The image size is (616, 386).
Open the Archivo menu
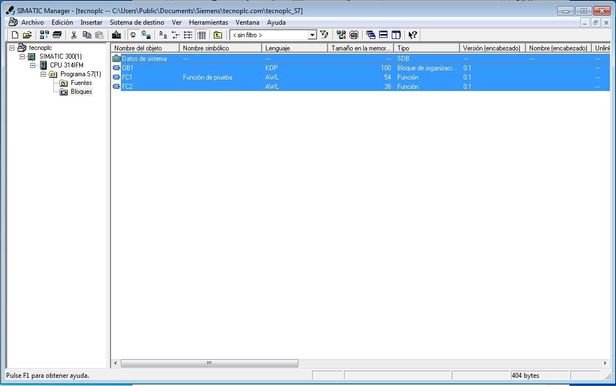pyautogui.click(x=32, y=22)
